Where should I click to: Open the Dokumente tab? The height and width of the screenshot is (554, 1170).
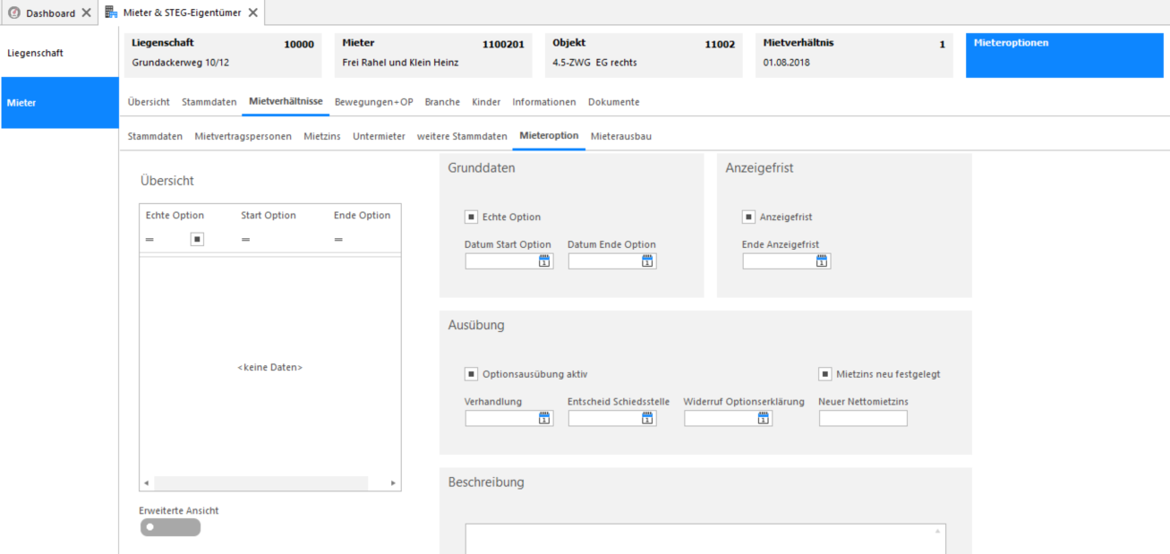[614, 102]
